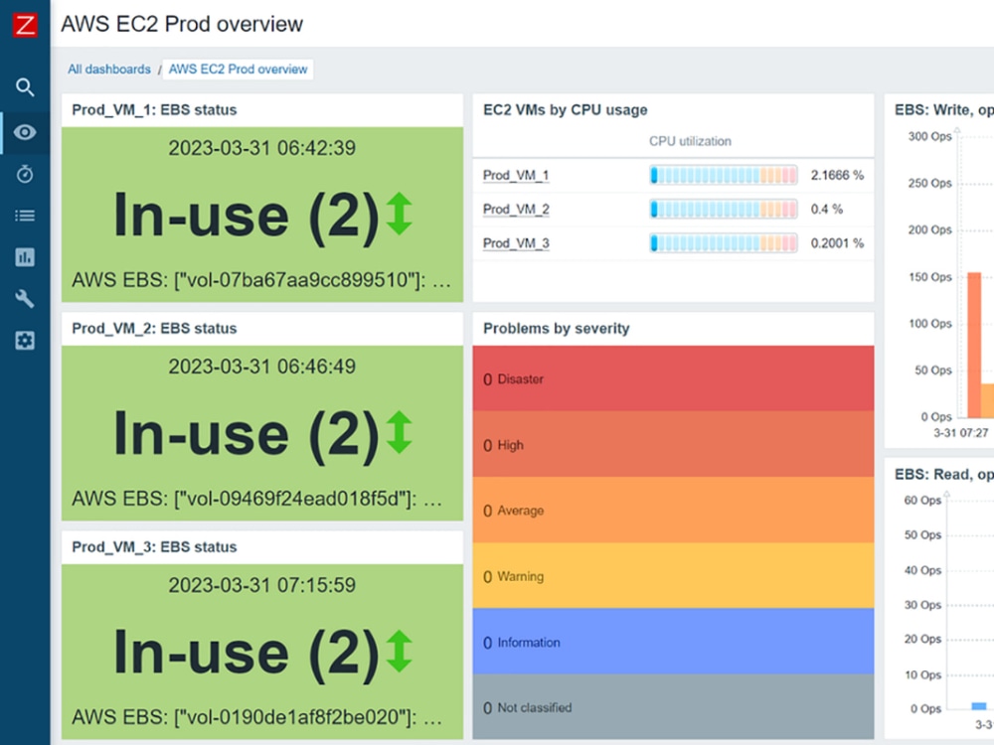Open the Prod_VM_1 host link

[515, 176]
